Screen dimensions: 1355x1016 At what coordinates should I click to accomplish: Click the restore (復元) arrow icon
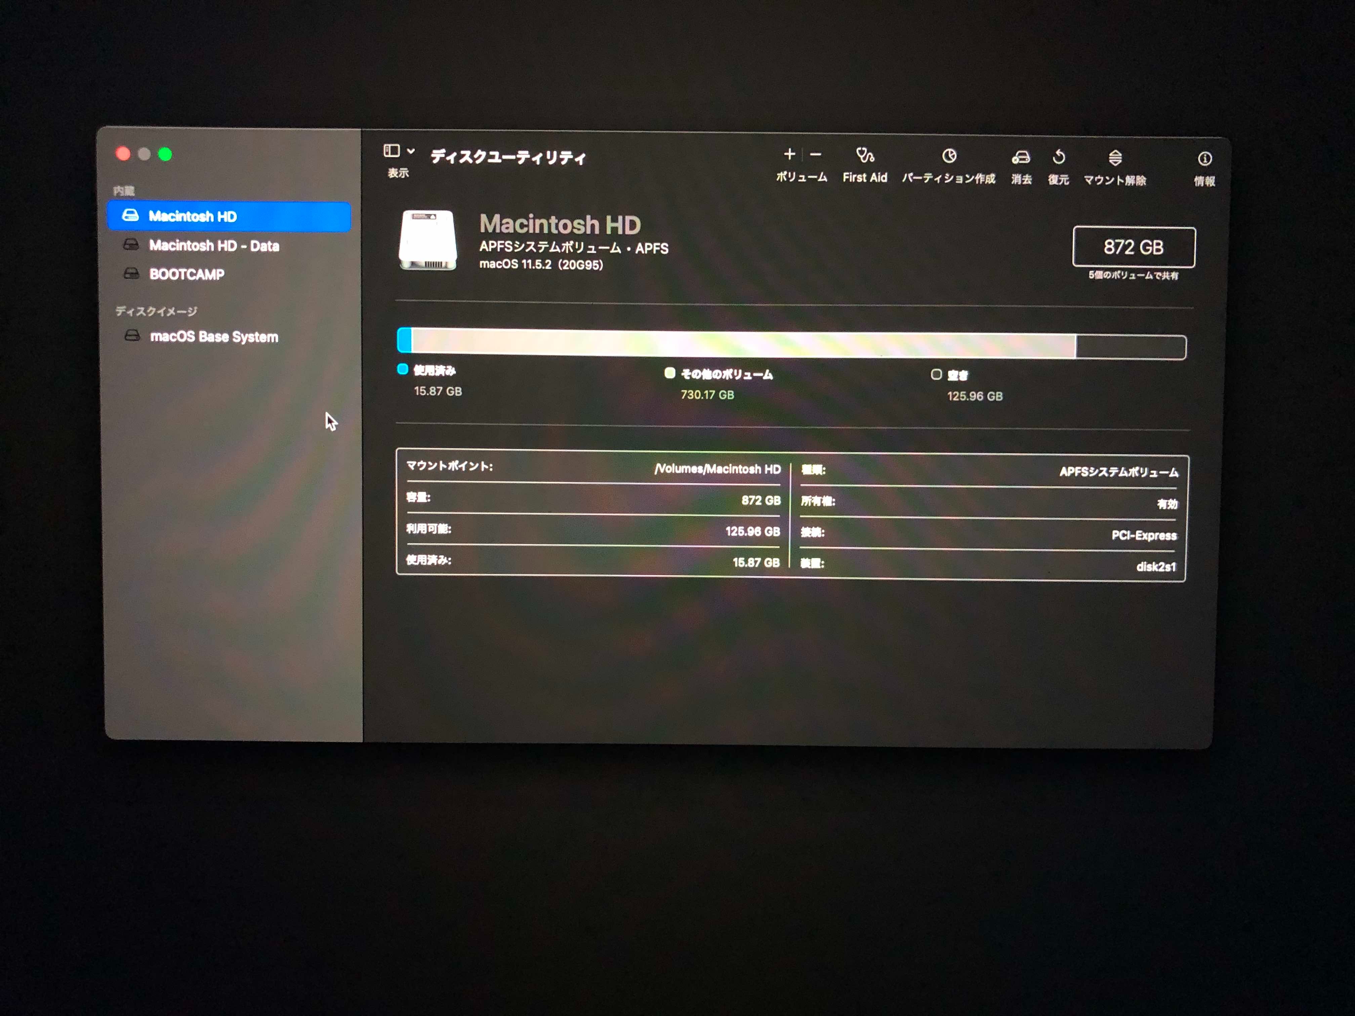[x=1059, y=158]
